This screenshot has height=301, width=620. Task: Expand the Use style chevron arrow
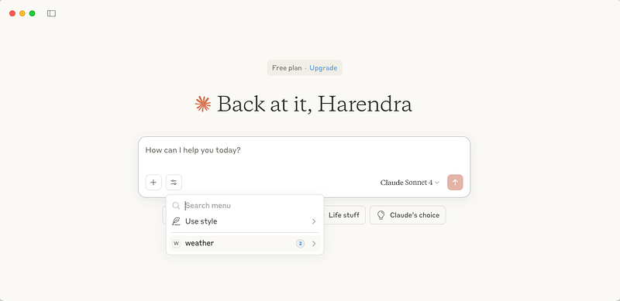pos(314,221)
